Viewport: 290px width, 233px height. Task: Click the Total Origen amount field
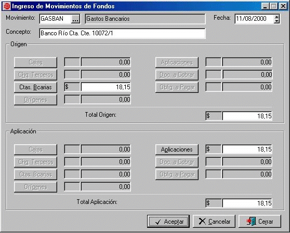point(247,116)
